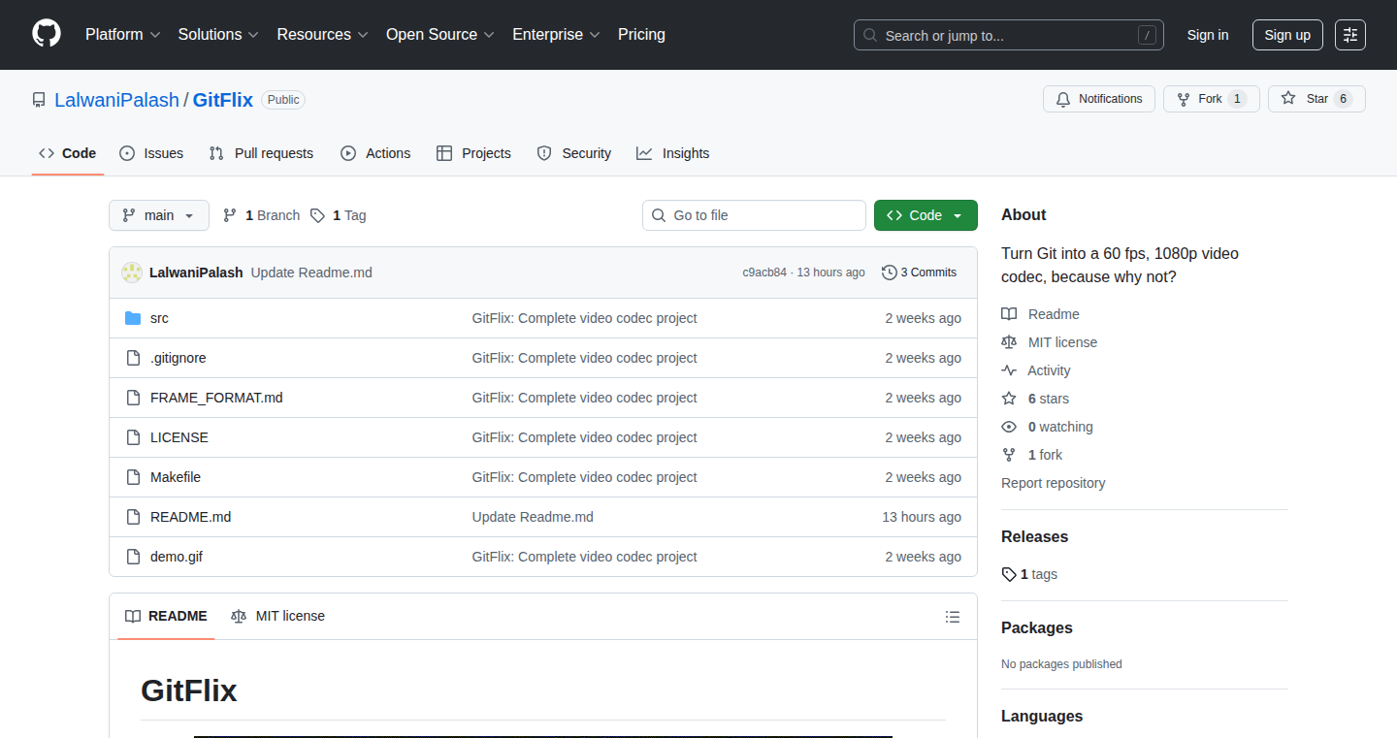Open the Pricing link in the header

point(641,34)
